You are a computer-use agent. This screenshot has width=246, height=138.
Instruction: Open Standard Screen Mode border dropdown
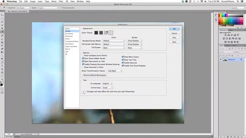[135, 41]
